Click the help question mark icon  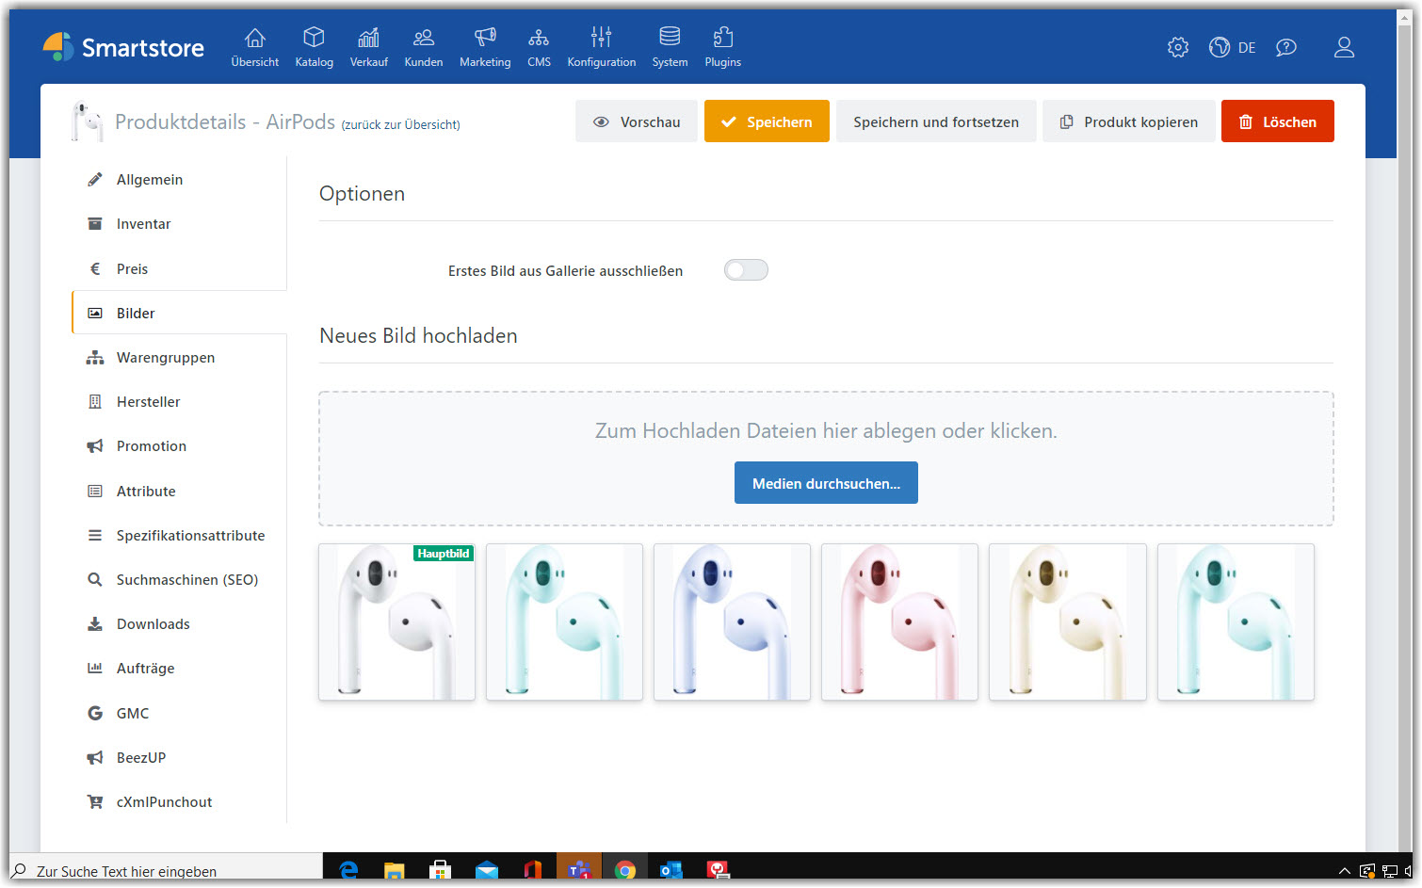click(1286, 46)
